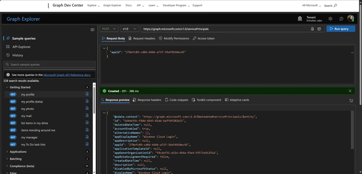Switch to the Access token tab

(203, 38)
